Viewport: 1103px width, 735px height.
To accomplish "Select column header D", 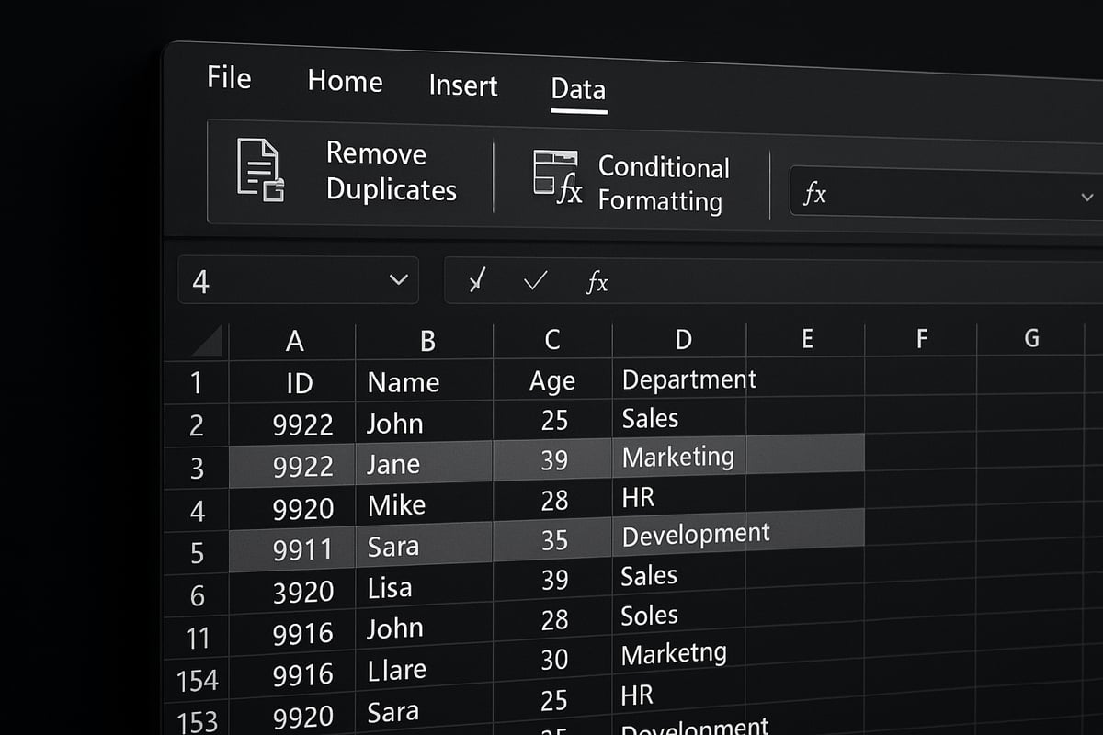I will 682,339.
